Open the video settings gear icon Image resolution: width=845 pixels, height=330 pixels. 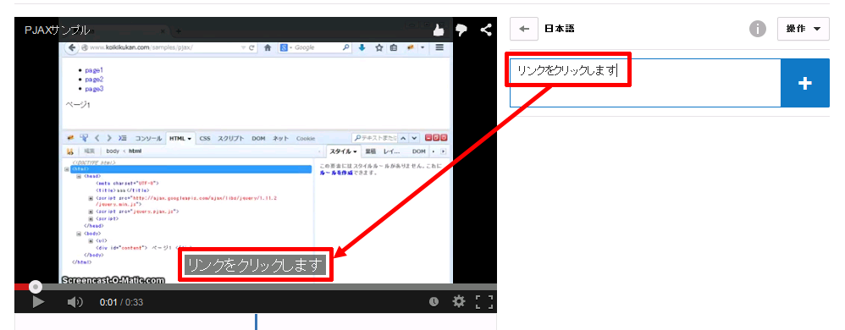coord(459,301)
